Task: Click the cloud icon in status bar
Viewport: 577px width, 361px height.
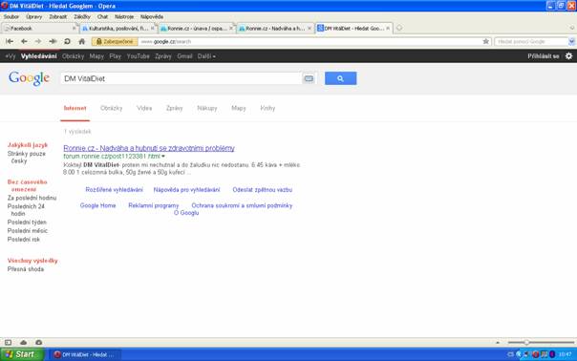Action: pos(24,342)
